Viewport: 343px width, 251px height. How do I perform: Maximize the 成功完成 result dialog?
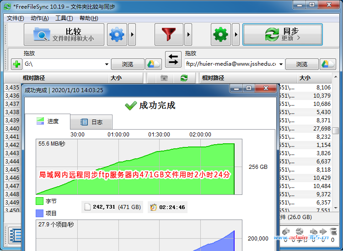coord(249,89)
